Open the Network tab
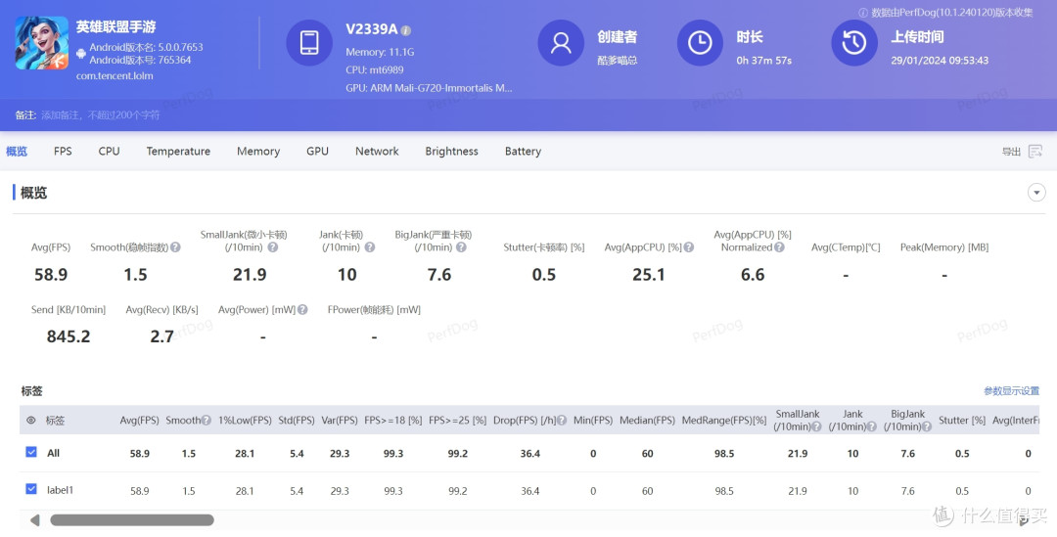This screenshot has width=1057, height=537. click(377, 152)
